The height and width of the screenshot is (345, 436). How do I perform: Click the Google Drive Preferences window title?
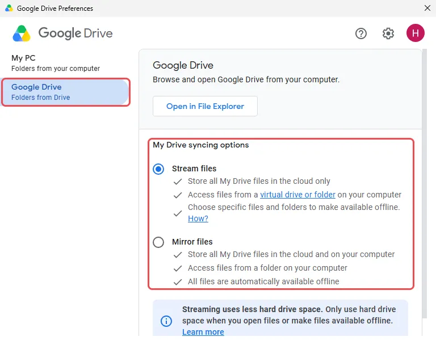(x=55, y=9)
